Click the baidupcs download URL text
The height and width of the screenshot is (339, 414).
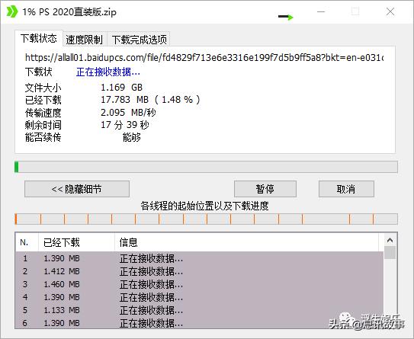(x=204, y=57)
